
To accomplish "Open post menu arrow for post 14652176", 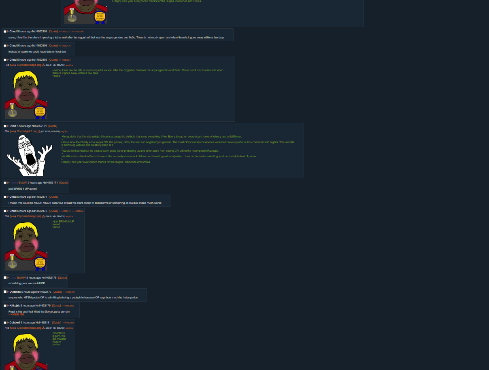I will (x=8, y=278).
